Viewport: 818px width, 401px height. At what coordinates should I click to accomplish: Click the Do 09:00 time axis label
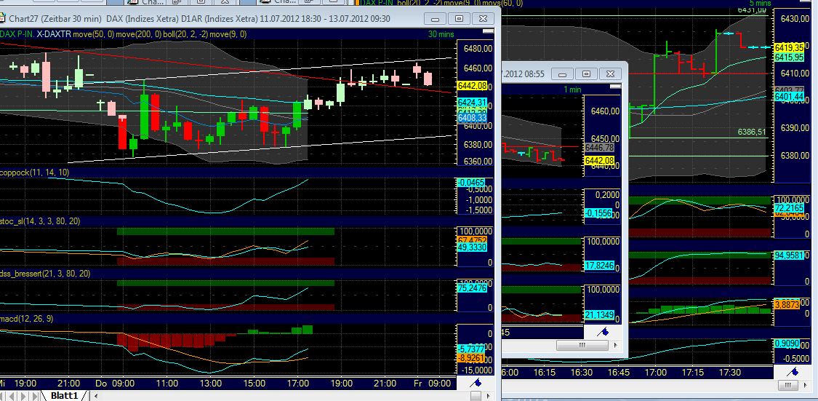coord(115,384)
